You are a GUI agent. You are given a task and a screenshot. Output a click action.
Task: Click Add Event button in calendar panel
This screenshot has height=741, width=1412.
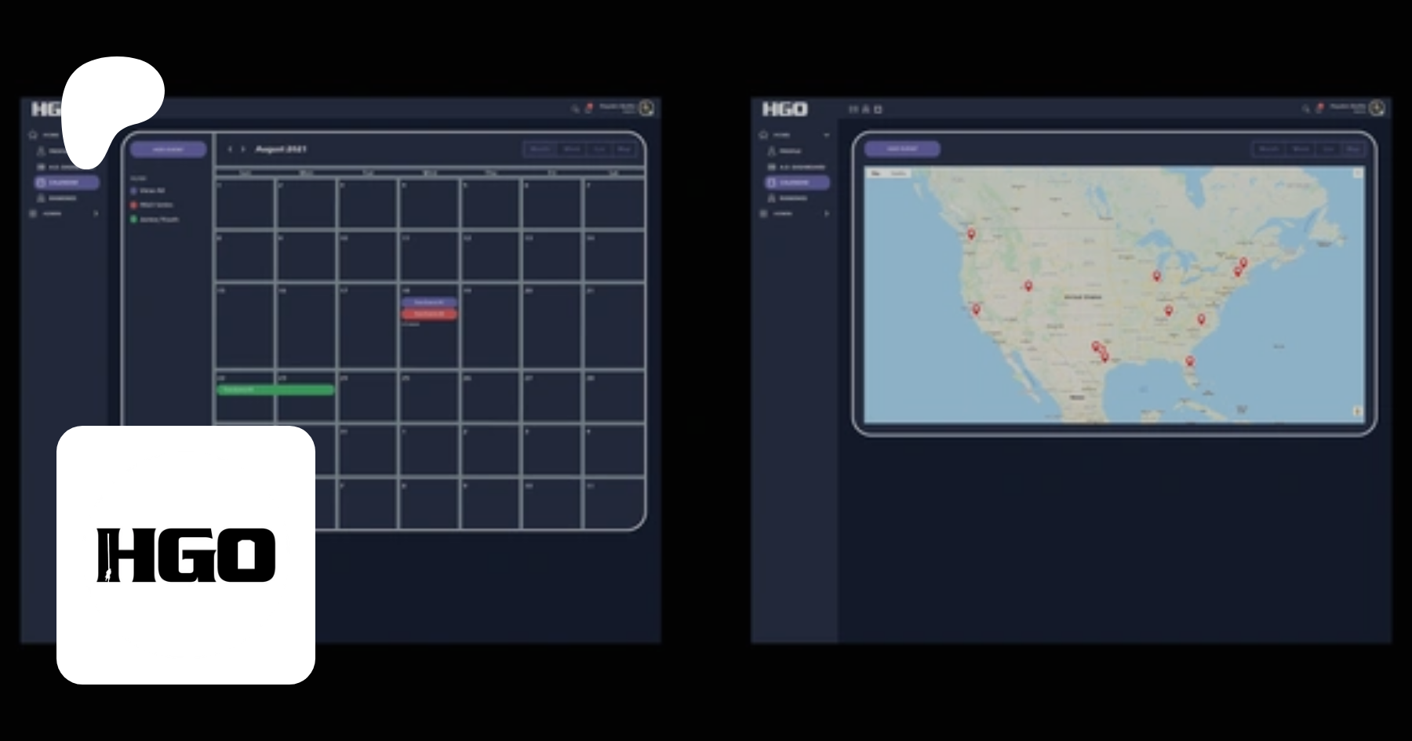pos(169,149)
